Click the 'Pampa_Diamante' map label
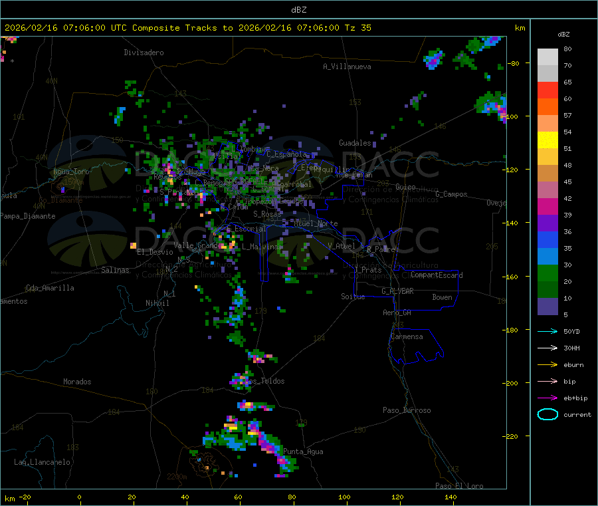 point(28,216)
